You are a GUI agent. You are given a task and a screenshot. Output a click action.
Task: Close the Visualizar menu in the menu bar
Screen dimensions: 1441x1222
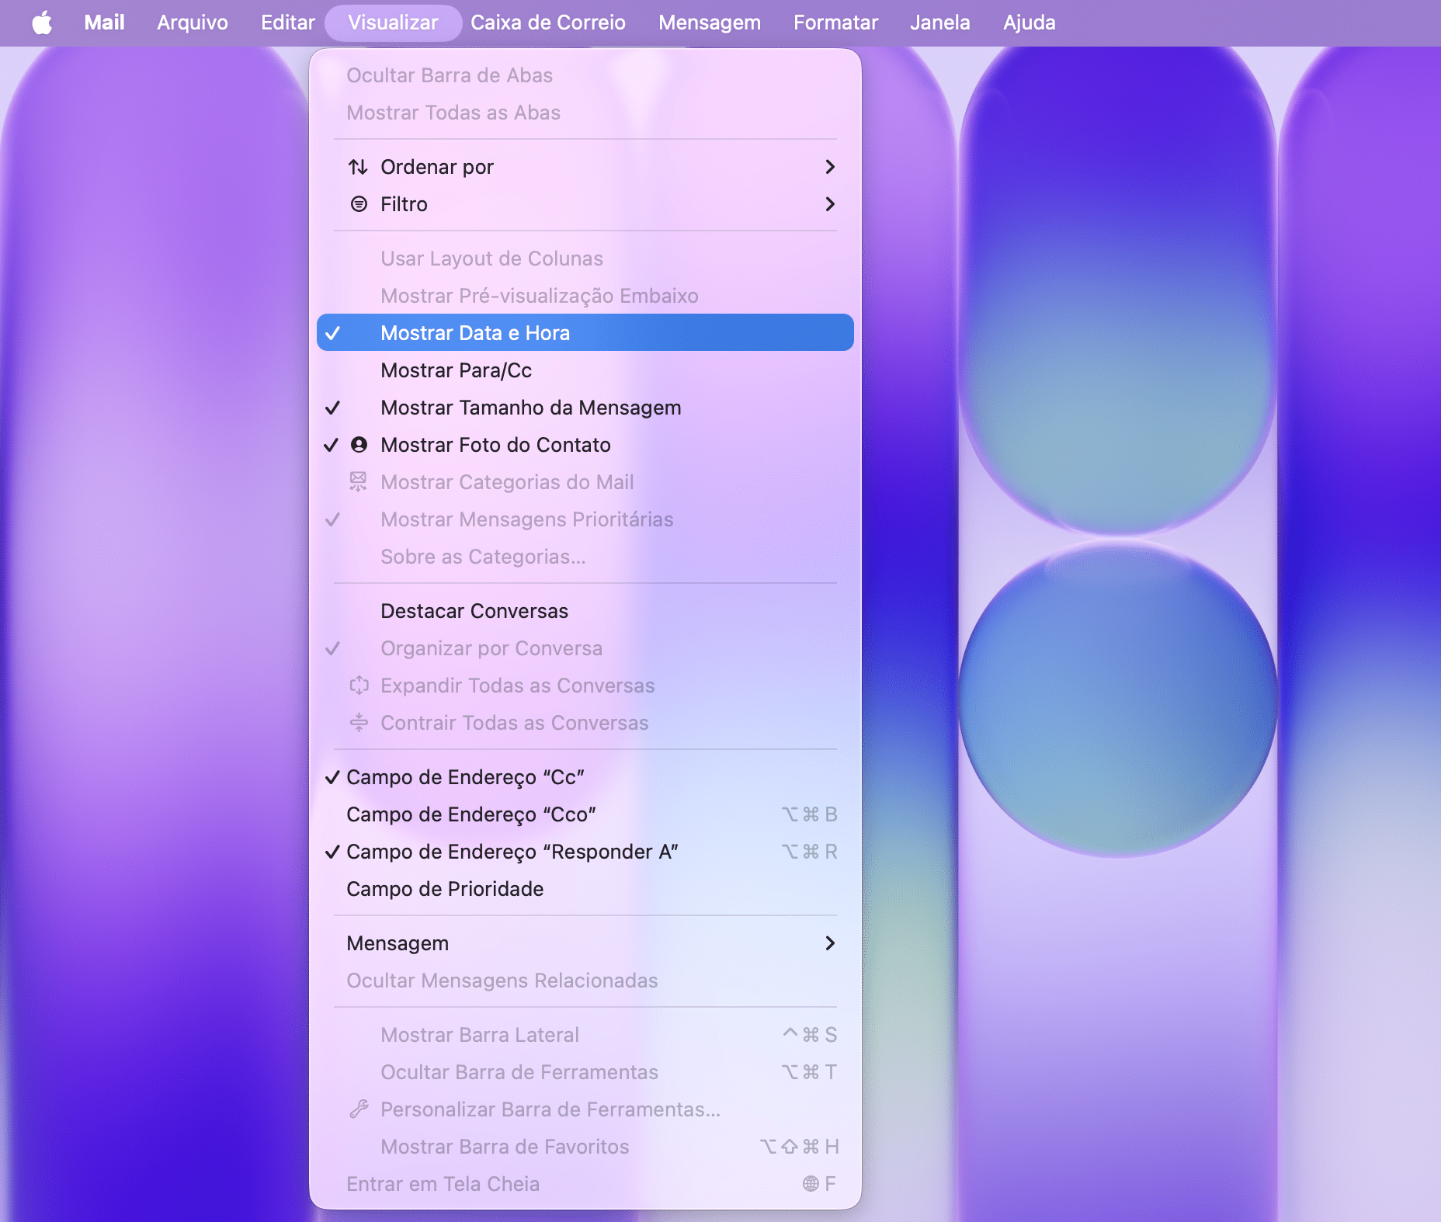coord(393,23)
